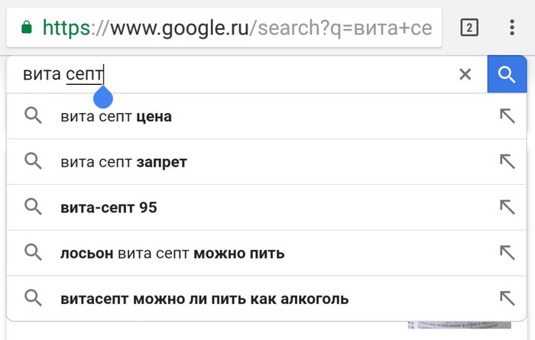Click the blue text cursor handle

(102, 97)
